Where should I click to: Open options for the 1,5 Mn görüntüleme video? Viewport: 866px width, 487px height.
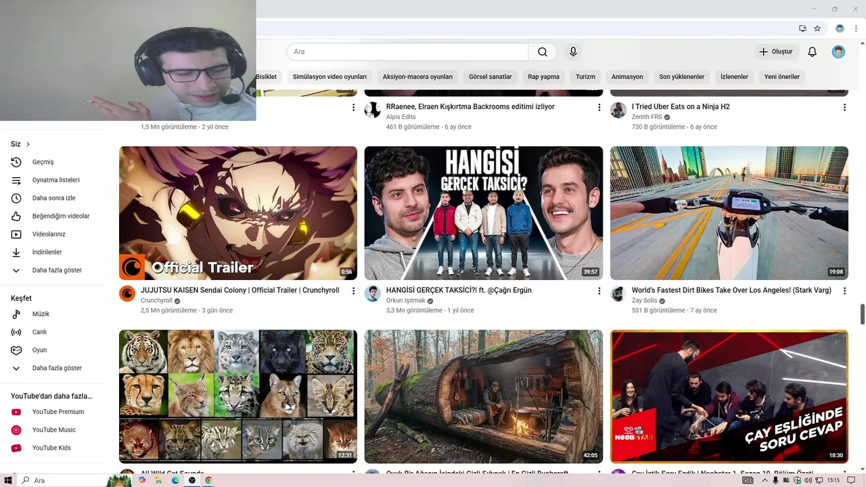click(x=353, y=108)
